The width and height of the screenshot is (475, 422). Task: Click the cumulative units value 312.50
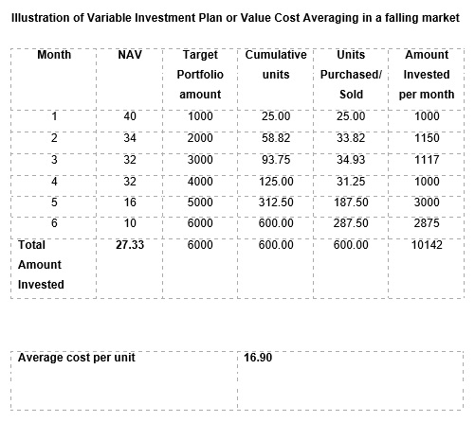276,202
